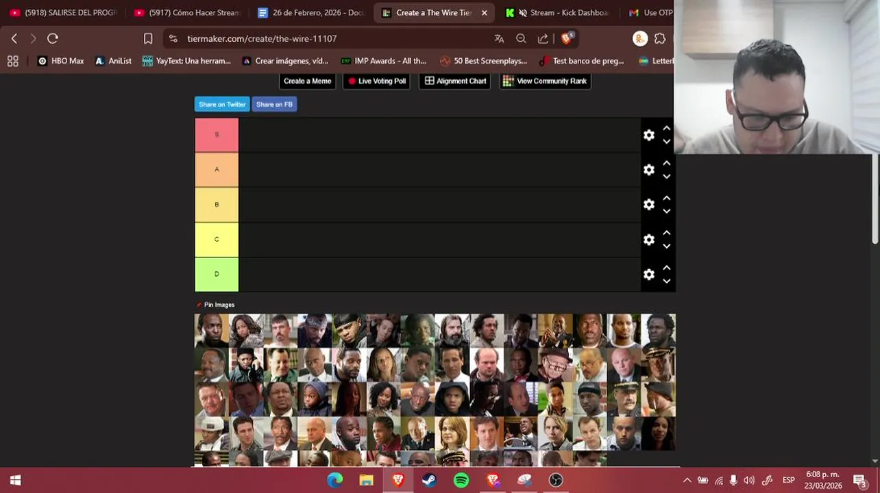Image resolution: width=880 pixels, height=493 pixels.
Task: Click the Create a Meme button
Action: coord(307,81)
